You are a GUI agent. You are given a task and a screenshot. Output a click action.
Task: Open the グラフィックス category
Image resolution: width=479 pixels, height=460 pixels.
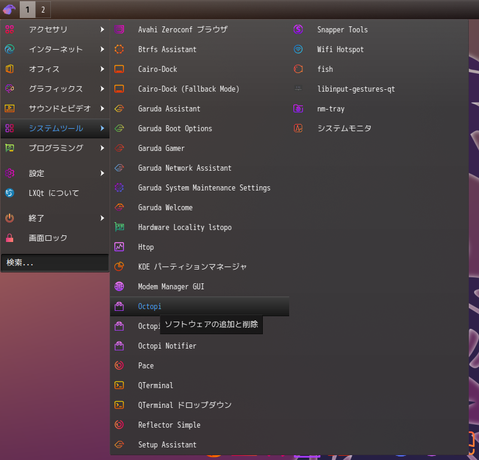click(55, 89)
